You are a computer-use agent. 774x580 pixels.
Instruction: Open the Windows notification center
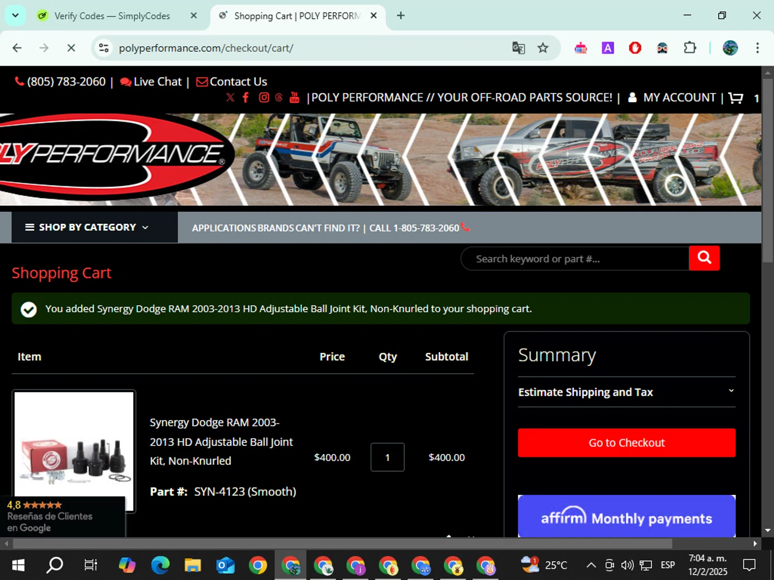pos(749,566)
